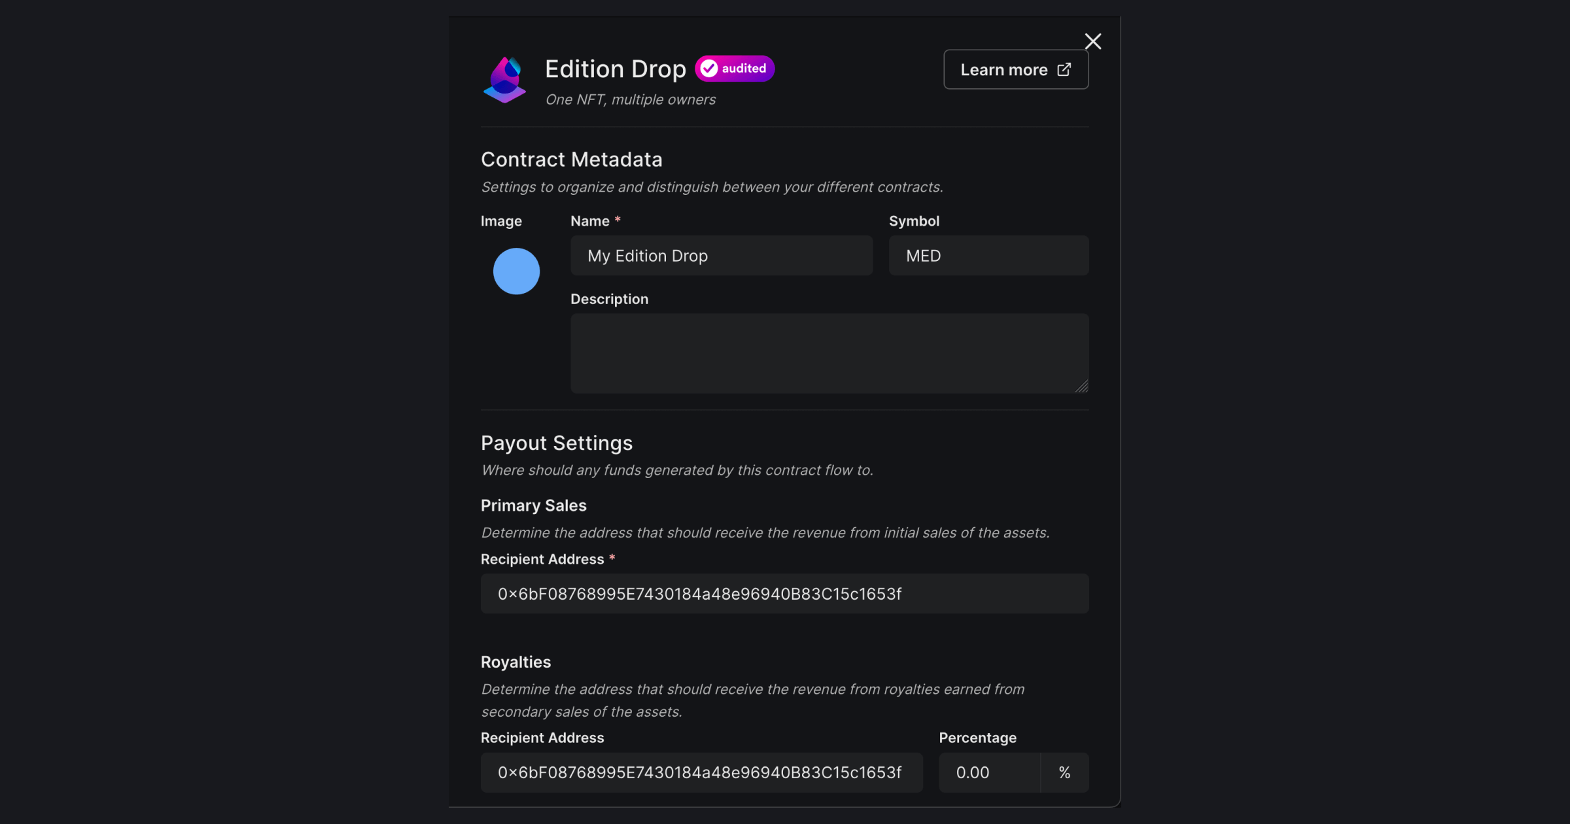Click the Payout Settings heading
Image resolution: width=1570 pixels, height=824 pixels.
click(x=556, y=443)
